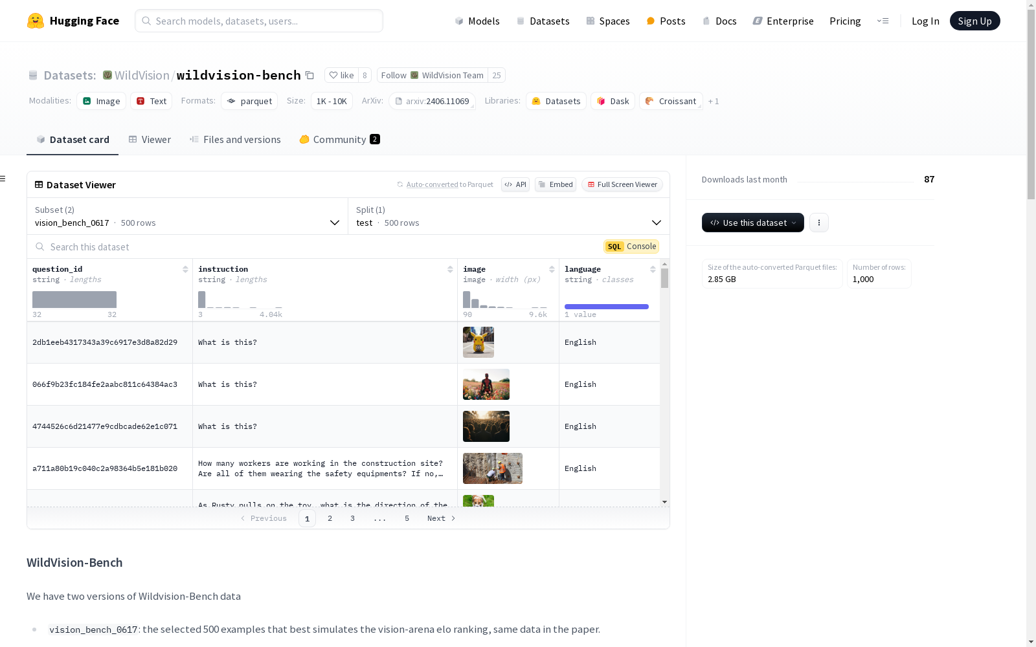Image resolution: width=1036 pixels, height=647 pixels.
Task: Click the like count 8
Action: click(x=365, y=75)
